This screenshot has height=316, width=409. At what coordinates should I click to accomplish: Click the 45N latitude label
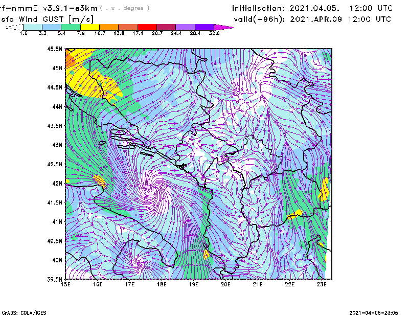[57, 68]
